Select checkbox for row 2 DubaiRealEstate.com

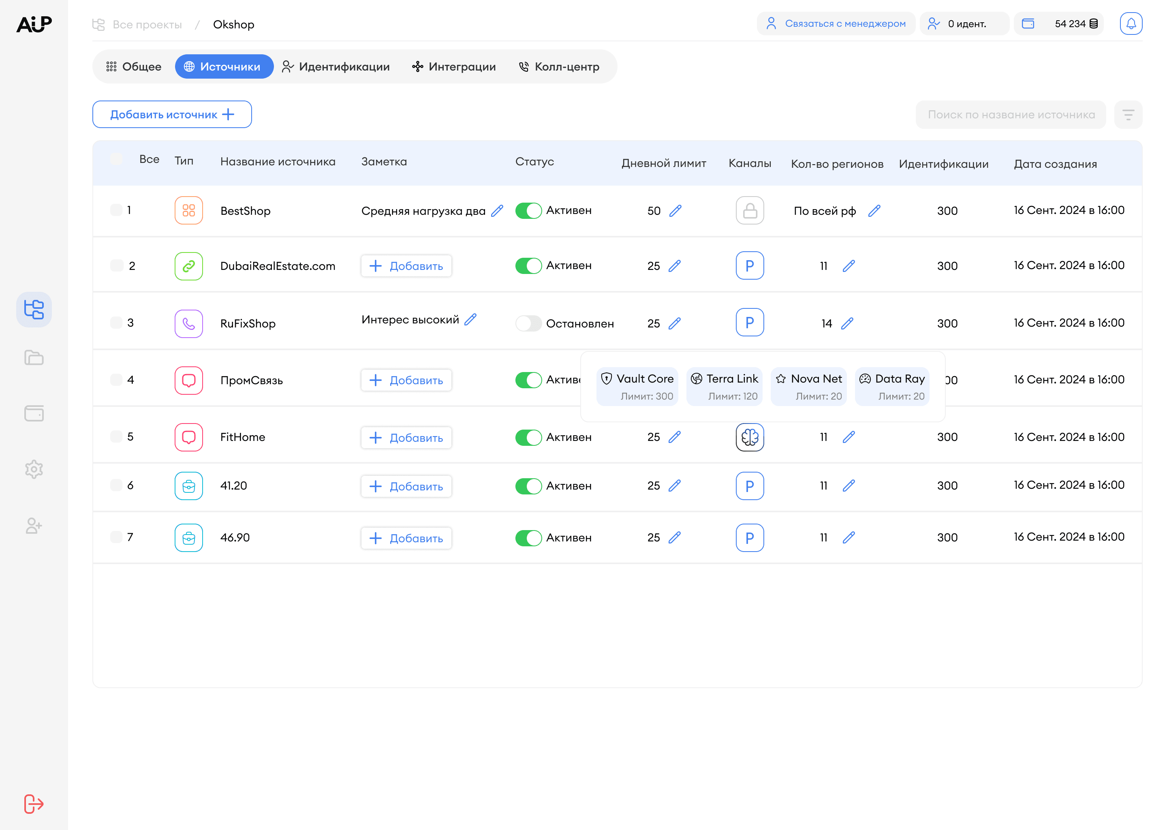(116, 266)
